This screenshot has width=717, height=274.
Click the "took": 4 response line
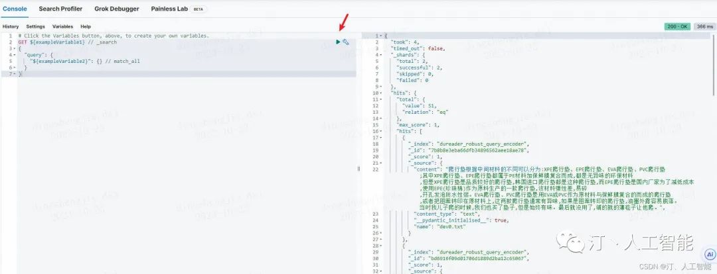click(405, 42)
